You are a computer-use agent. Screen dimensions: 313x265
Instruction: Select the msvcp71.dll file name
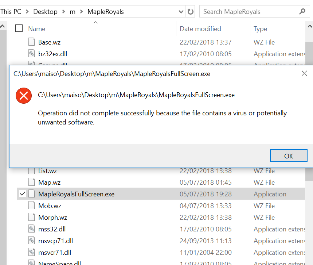point(55,241)
